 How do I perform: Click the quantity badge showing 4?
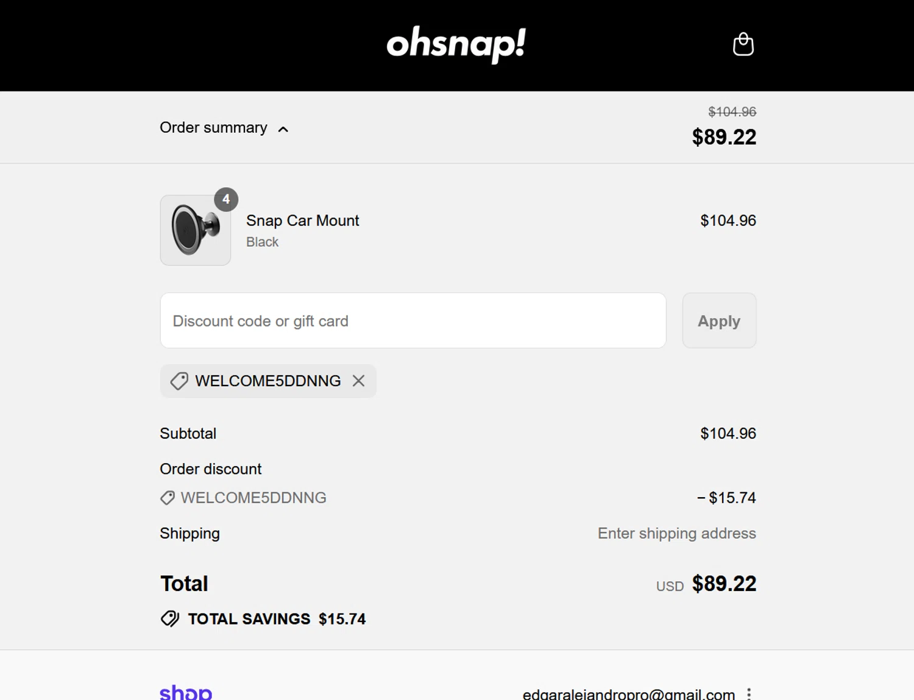[x=226, y=199]
